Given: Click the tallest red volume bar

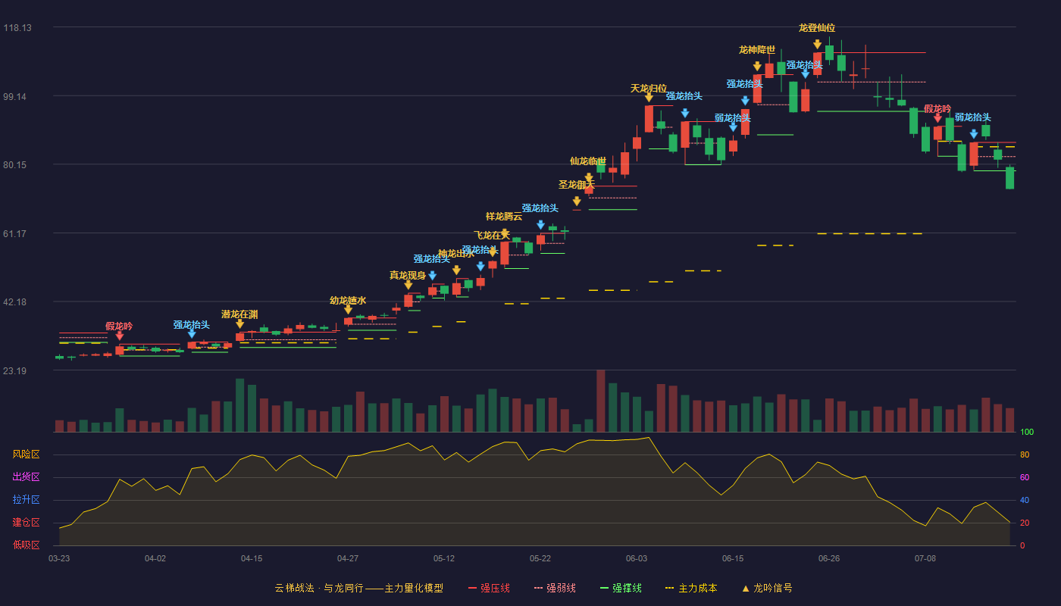Looking at the screenshot, I should pyautogui.click(x=601, y=401).
